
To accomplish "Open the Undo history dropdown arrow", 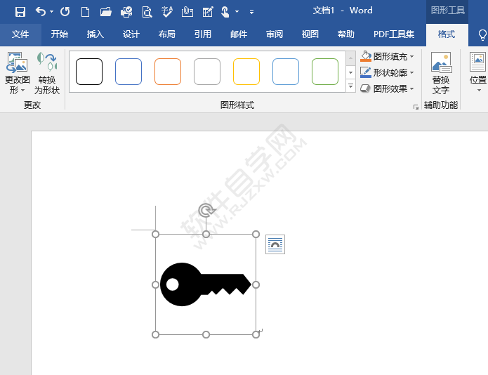I will 52,12.
